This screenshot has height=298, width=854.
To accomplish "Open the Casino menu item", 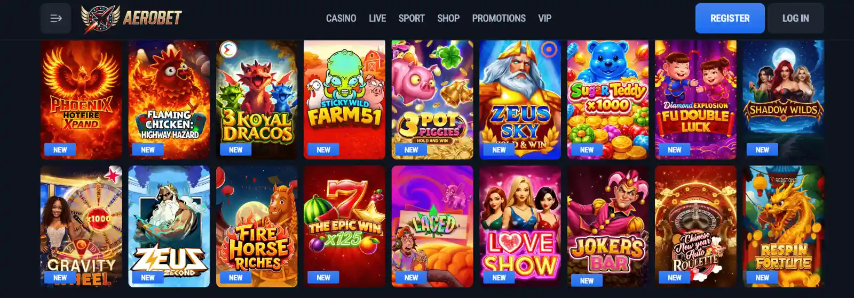I will pos(341,18).
